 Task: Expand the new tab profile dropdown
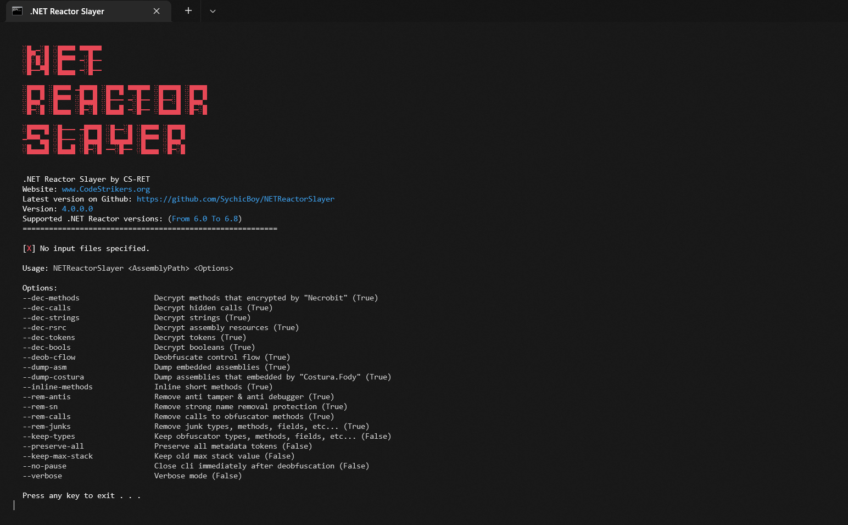[213, 11]
